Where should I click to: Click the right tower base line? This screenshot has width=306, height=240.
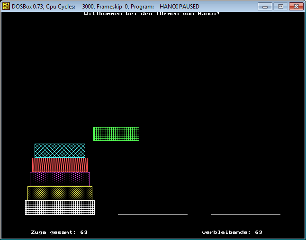(245, 214)
